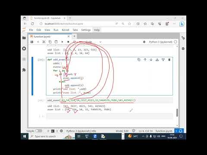The width and height of the screenshot is (207, 155).
Task: Move the active cell down
Action: point(151,60)
